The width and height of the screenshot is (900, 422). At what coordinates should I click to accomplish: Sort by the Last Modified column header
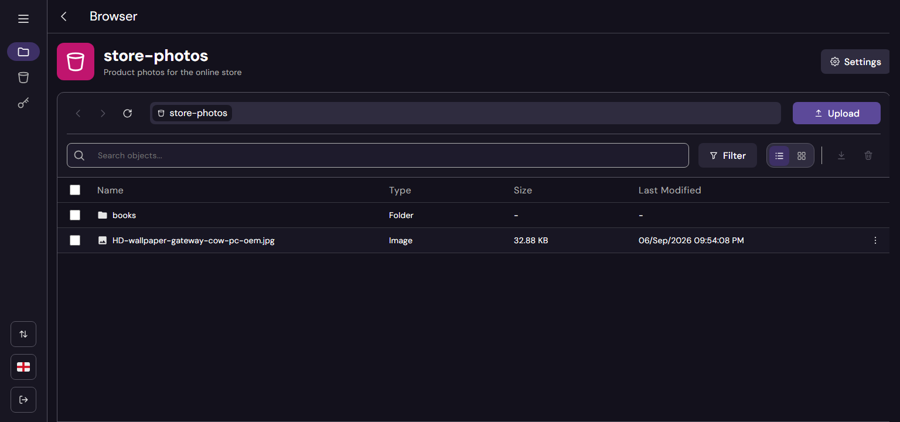(670, 190)
